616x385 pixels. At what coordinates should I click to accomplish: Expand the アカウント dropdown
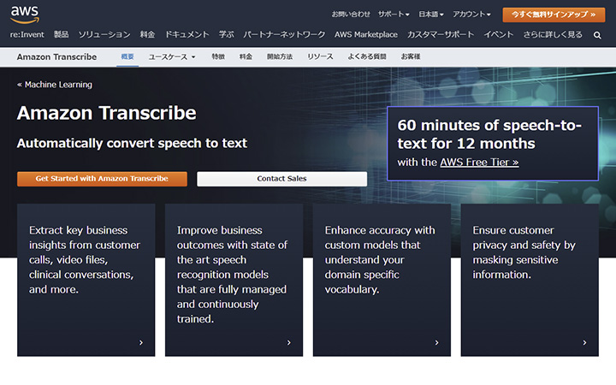coord(471,15)
